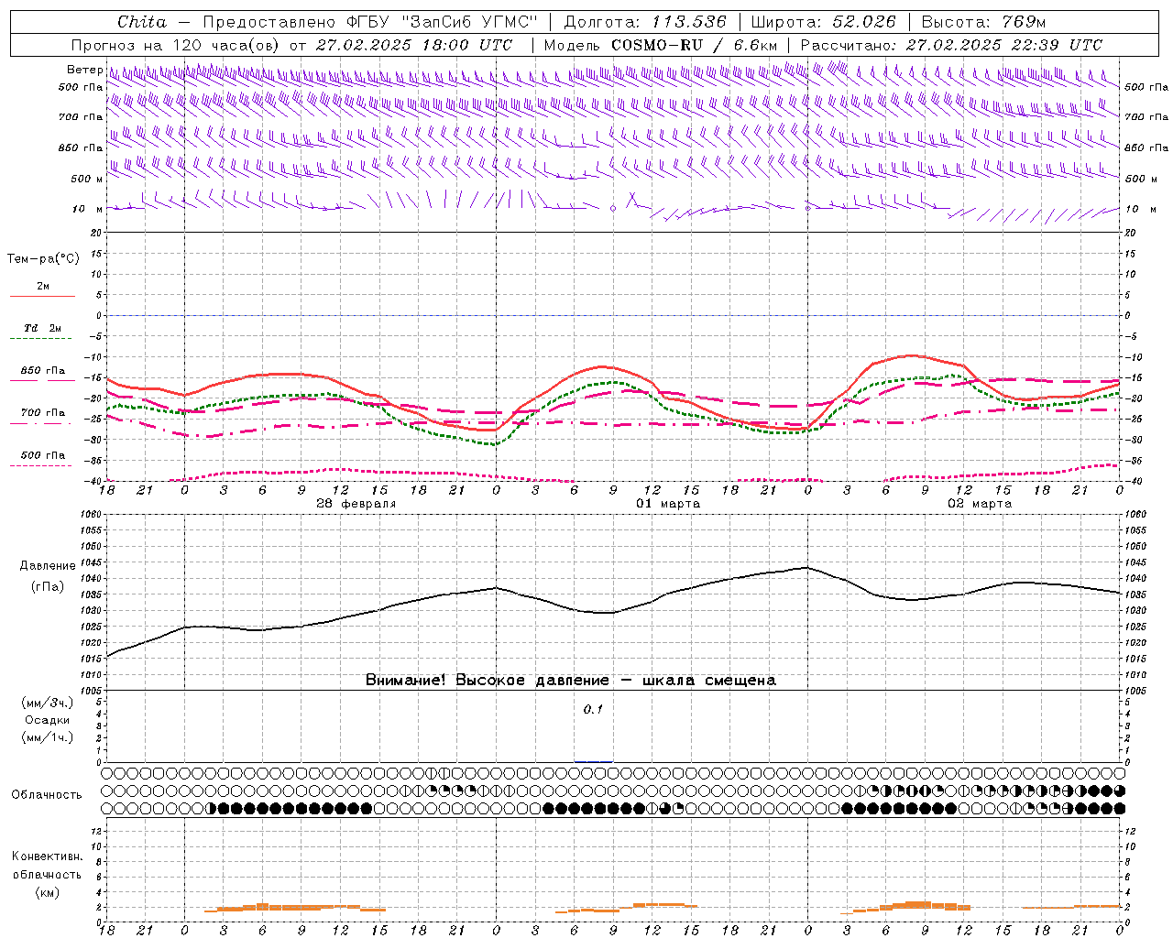Click the "01 марта" date label
The image size is (1173, 938).
[x=668, y=504]
